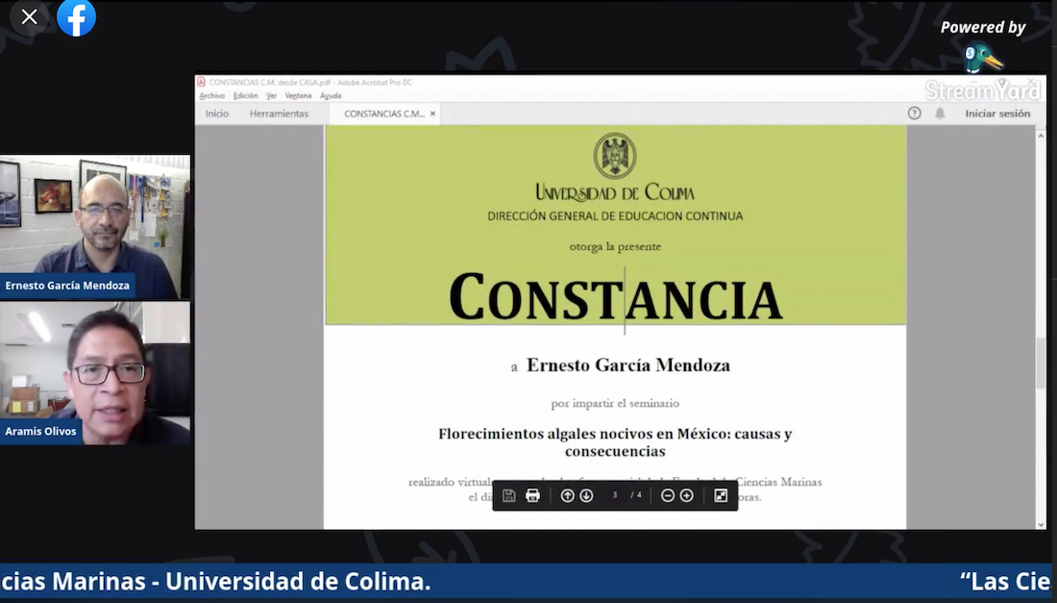
Task: Open the Ver menu
Action: (x=272, y=96)
